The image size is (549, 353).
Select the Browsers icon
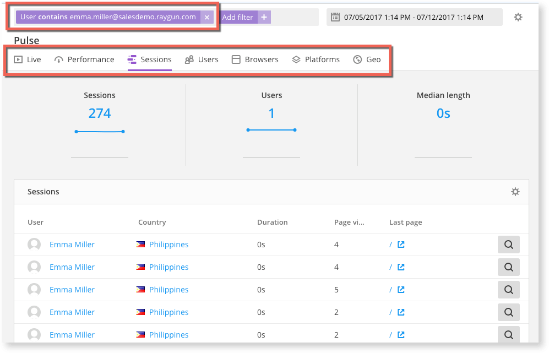[237, 59]
